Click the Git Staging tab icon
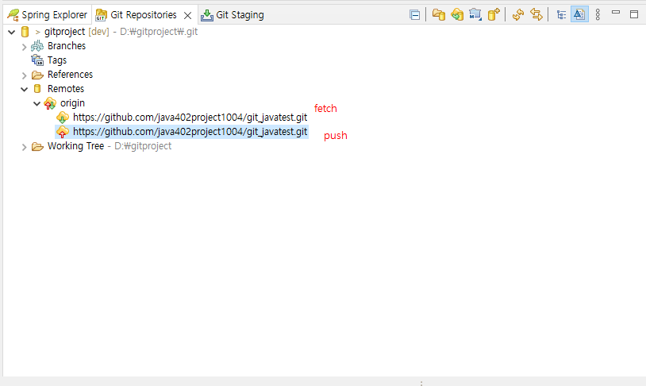Image resolution: width=646 pixels, height=386 pixels. point(207,15)
